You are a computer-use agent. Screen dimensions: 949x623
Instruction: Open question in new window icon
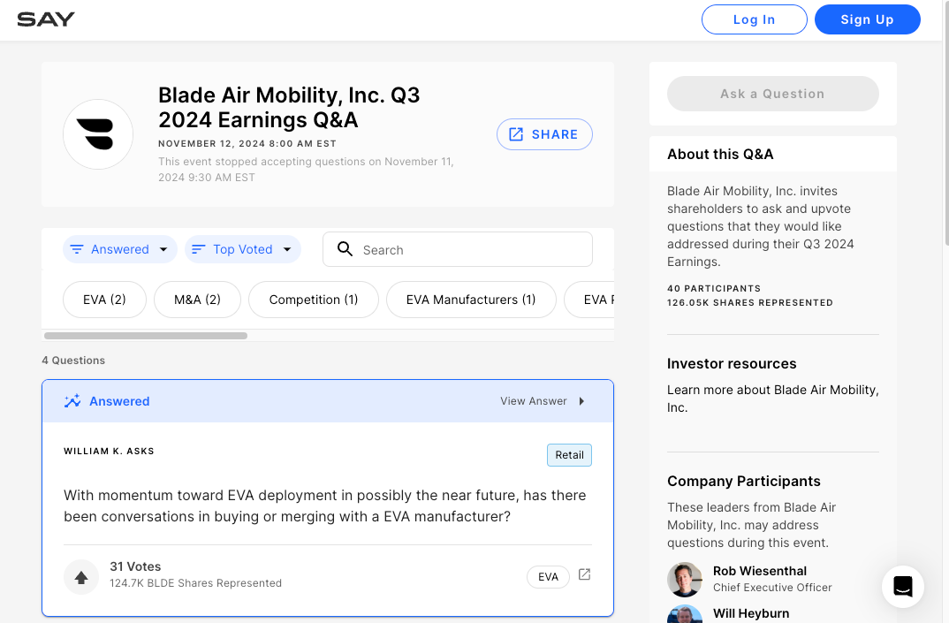pos(584,574)
